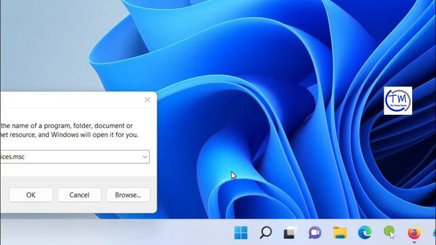Open File Explorer from the taskbar
This screenshot has height=245, width=436.
(x=340, y=233)
